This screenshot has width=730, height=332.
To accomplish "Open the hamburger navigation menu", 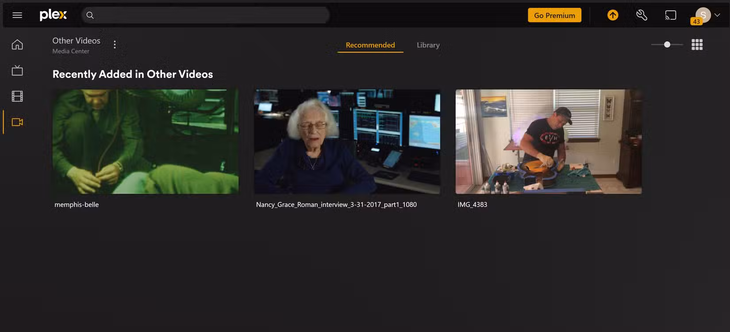I will 17,15.
